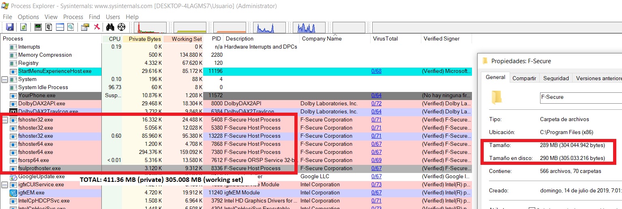This screenshot has height=209, width=622.
Task: Sort by the Process column header
Action: click(x=51, y=38)
